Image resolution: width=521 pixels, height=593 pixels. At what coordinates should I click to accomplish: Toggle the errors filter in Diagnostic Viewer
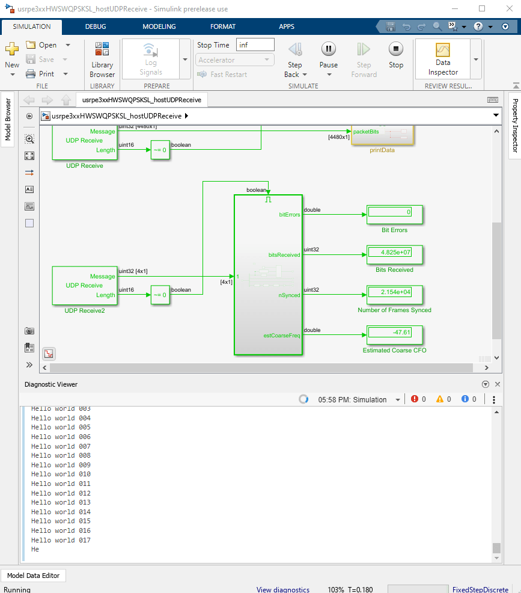418,399
